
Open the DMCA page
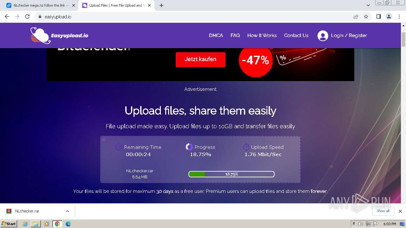[x=216, y=35]
